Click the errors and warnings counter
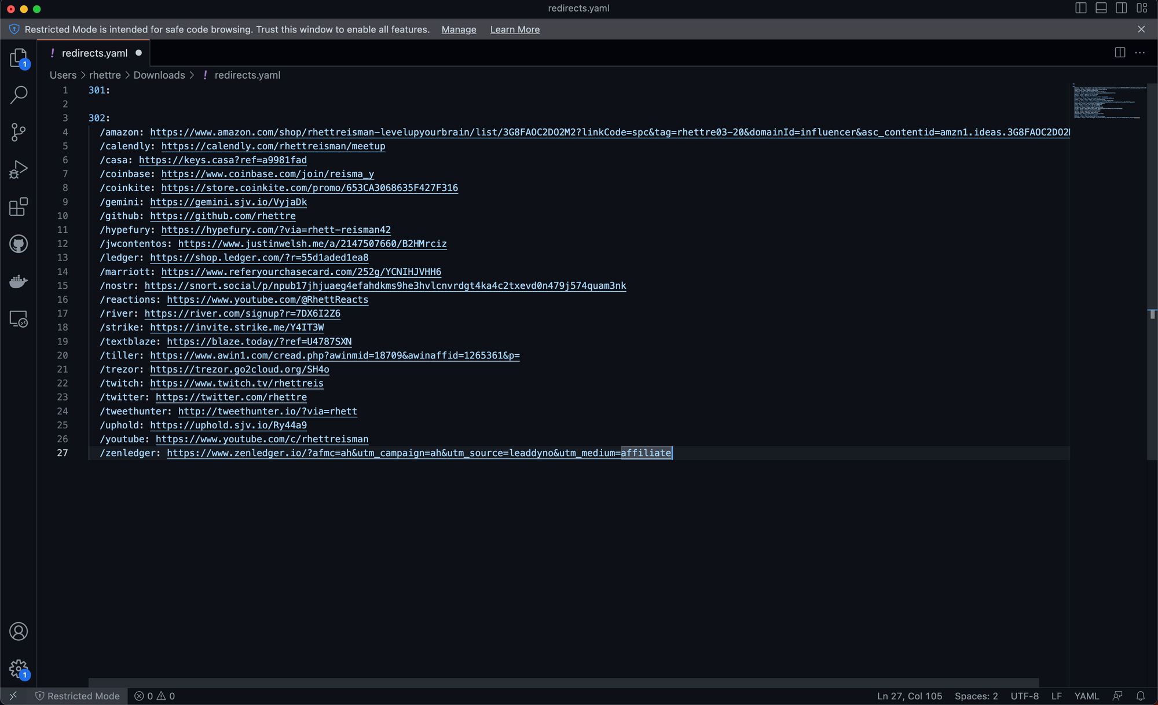The height and width of the screenshot is (705, 1158). [x=155, y=696]
